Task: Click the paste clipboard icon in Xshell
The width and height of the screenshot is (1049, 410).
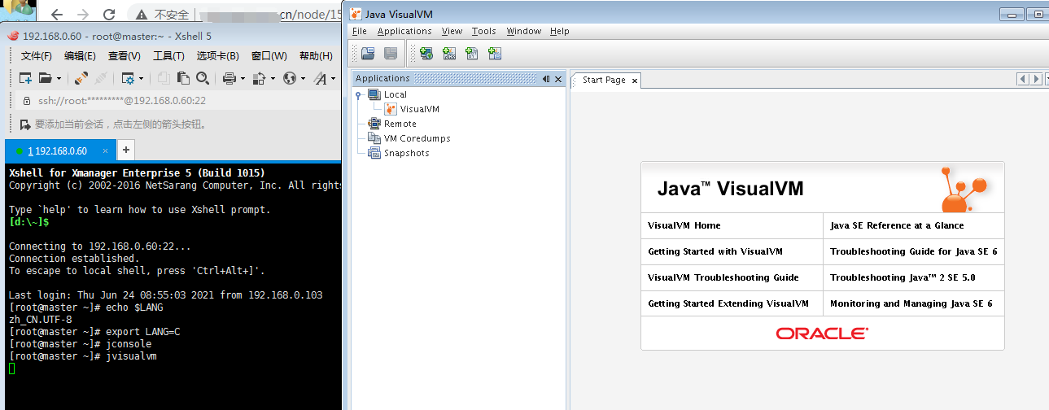Action: [183, 78]
